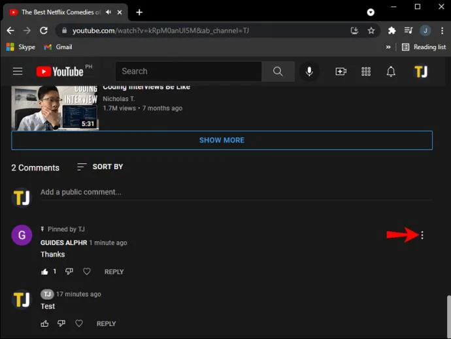This screenshot has width=451, height=339.
Task: Start voice search with microphone icon
Action: tap(309, 71)
